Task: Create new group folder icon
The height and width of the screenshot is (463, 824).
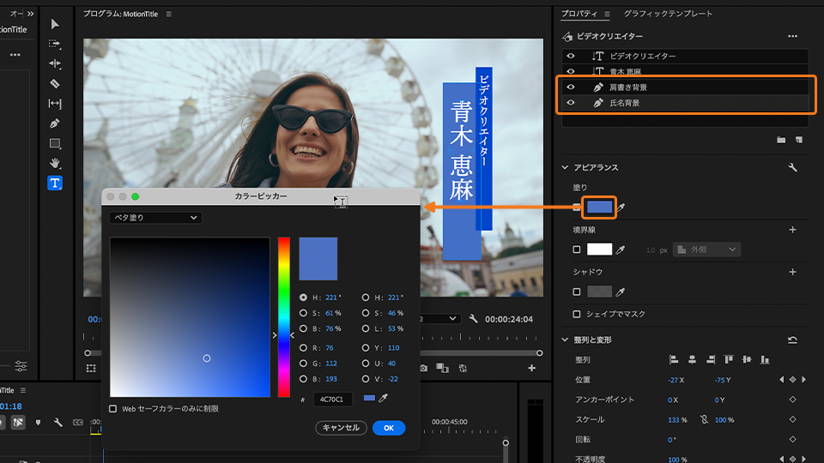Action: (781, 140)
